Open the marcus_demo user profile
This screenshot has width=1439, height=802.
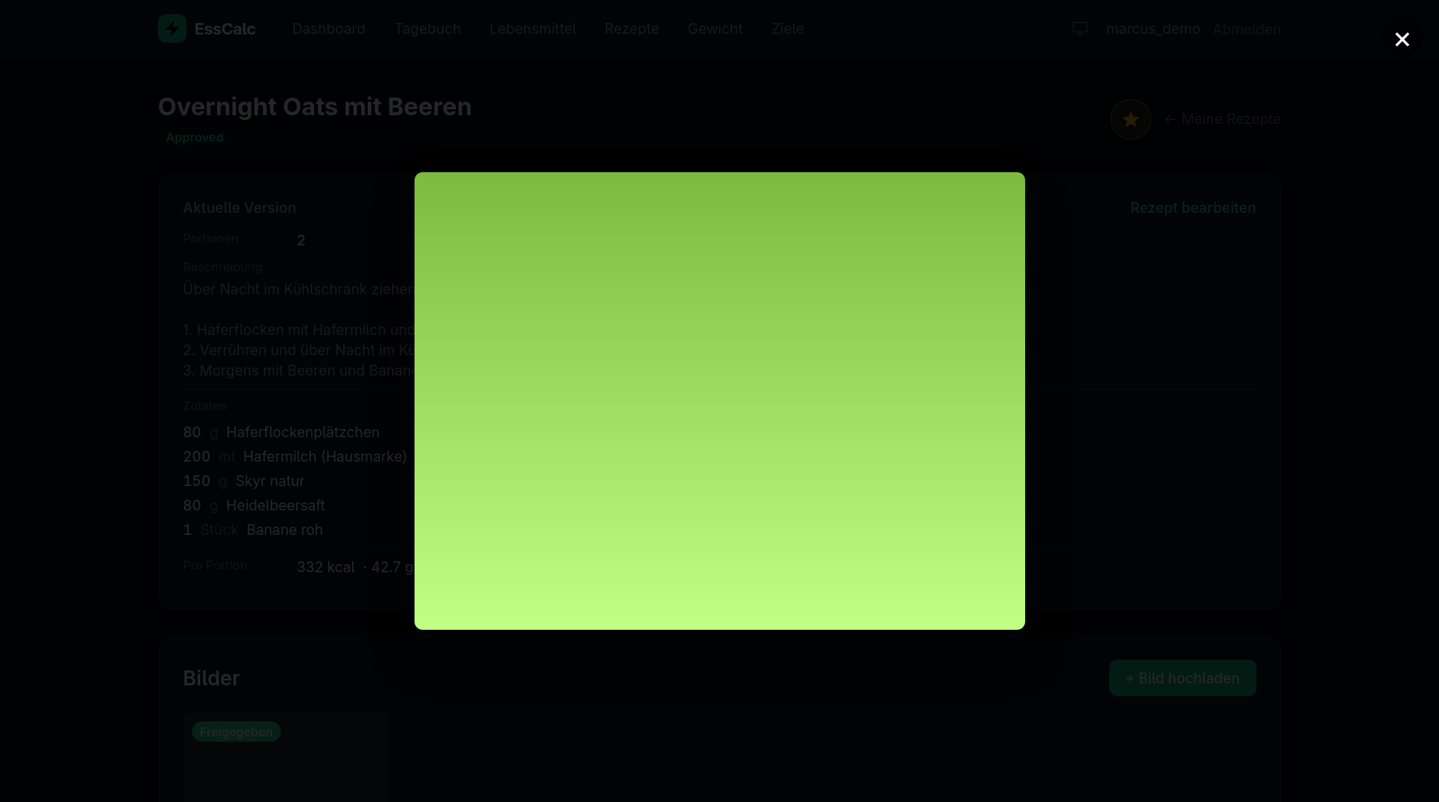tap(1153, 28)
